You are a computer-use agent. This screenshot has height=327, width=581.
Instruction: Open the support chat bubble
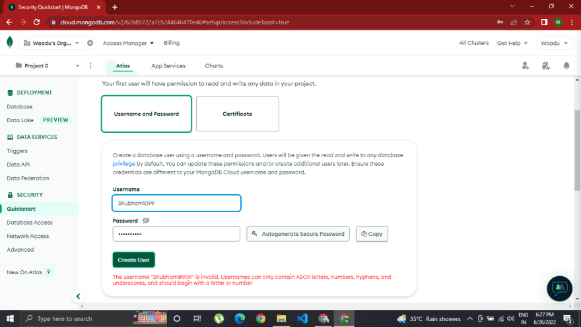[559, 288]
